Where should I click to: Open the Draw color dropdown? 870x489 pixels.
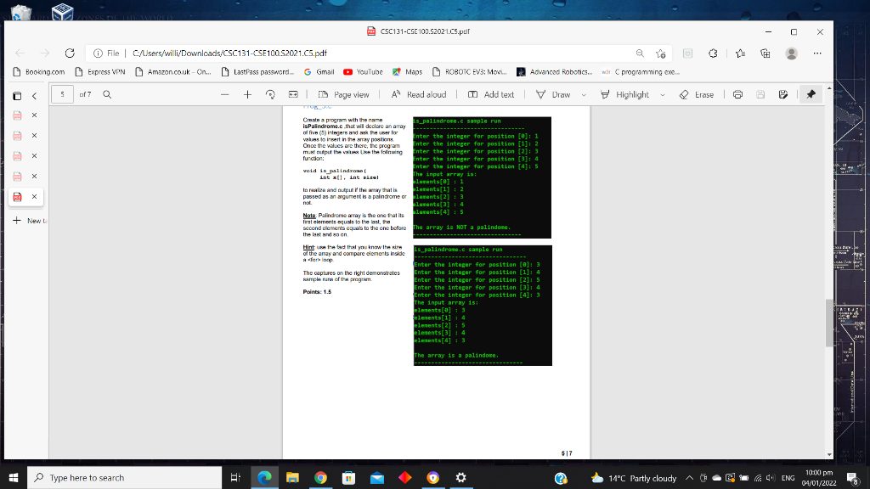(583, 95)
